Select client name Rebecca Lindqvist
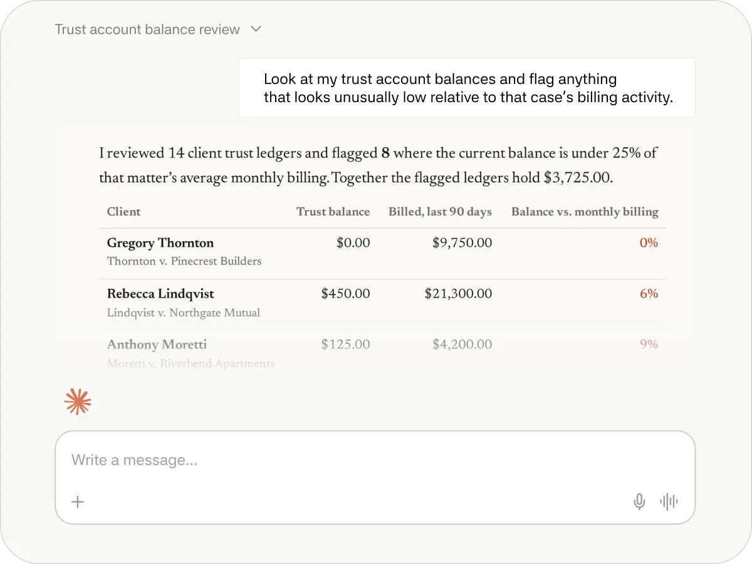 [x=160, y=294]
